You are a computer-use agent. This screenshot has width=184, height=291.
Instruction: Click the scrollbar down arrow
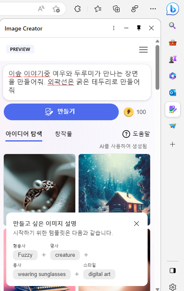[x=157, y=289]
